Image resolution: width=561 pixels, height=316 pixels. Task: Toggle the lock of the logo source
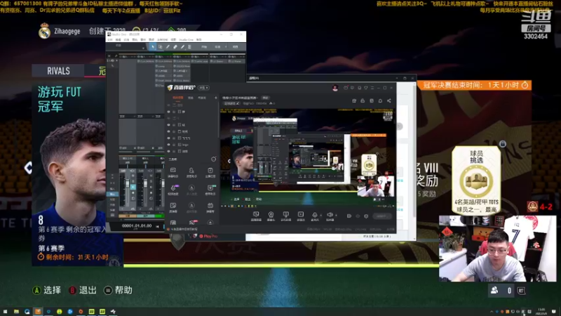(174, 145)
